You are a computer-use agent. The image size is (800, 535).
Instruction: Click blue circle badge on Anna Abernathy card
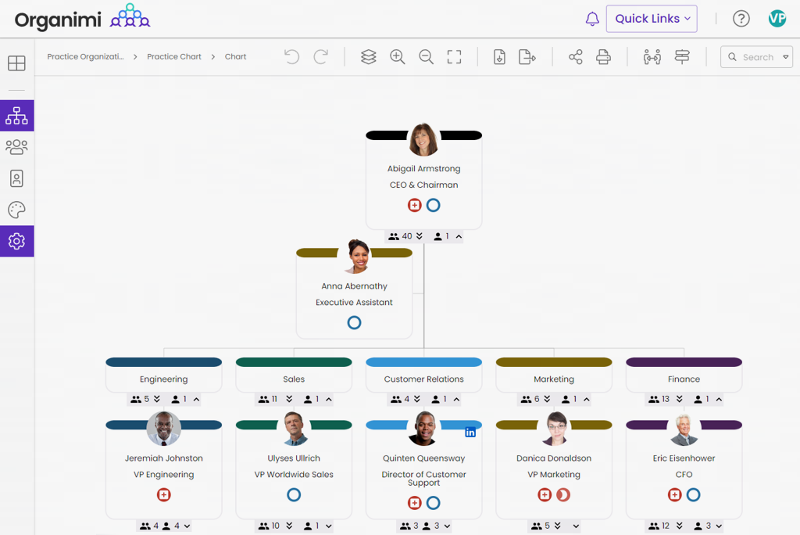(354, 322)
